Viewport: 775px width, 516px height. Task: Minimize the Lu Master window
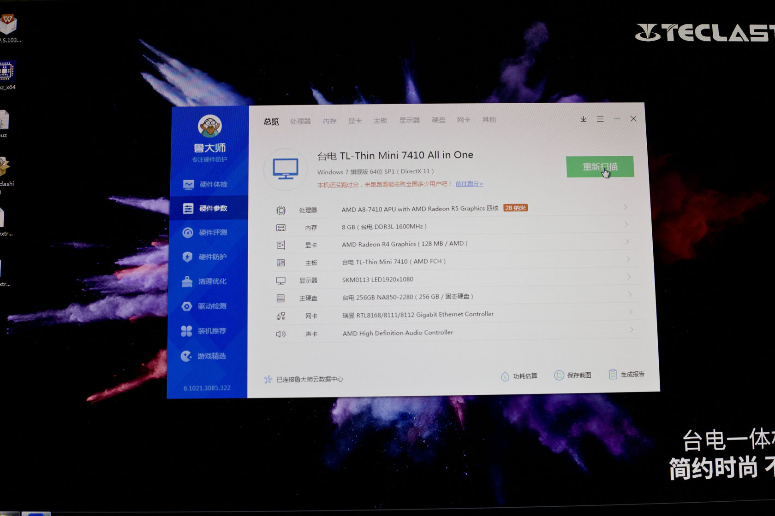(617, 119)
